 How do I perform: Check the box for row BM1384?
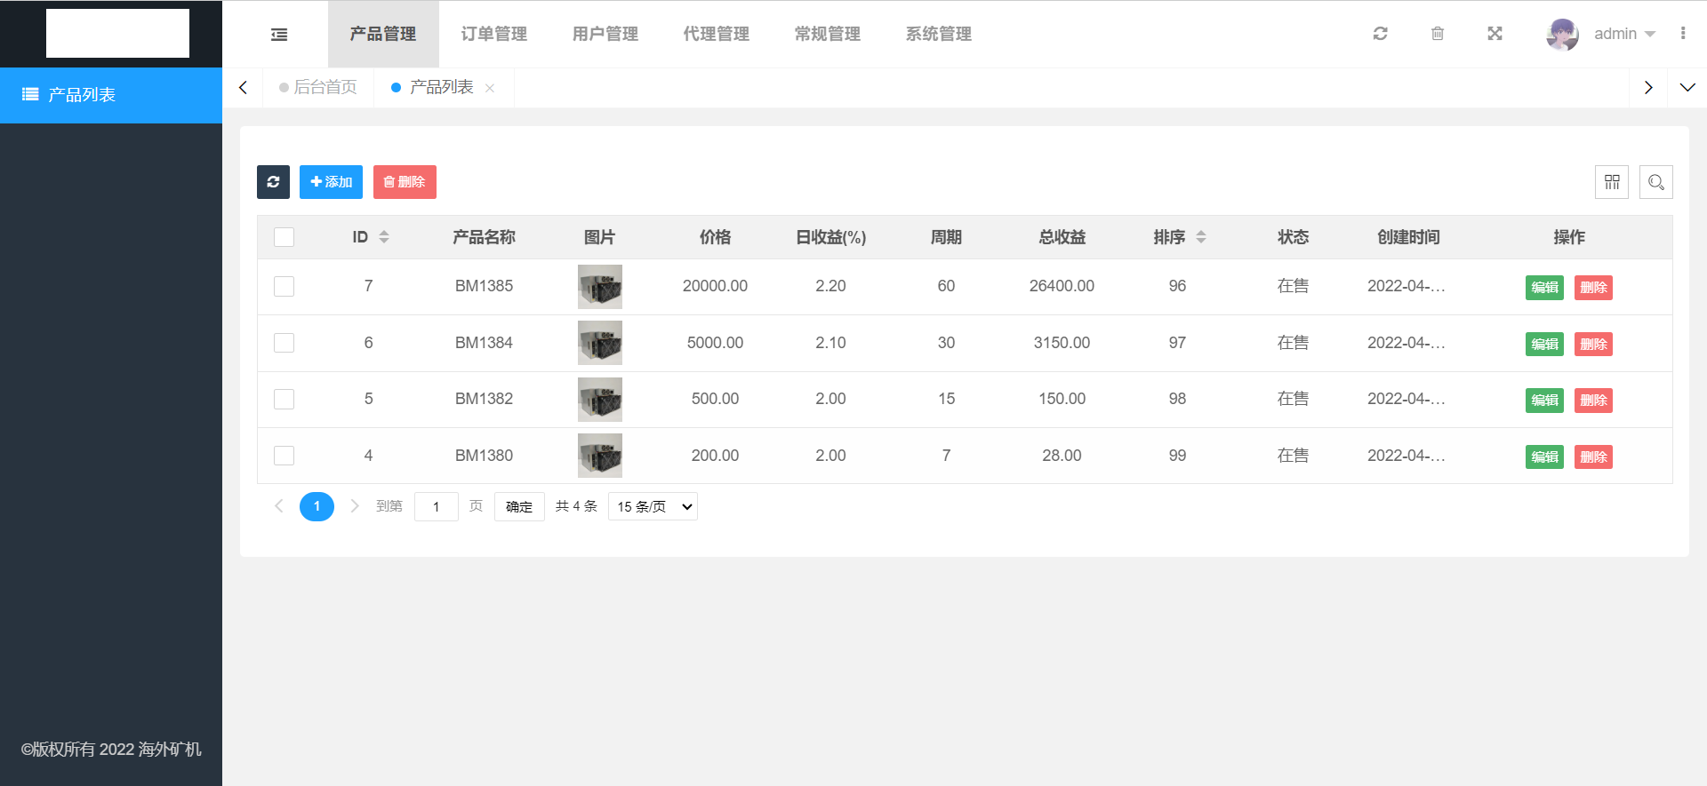284,343
